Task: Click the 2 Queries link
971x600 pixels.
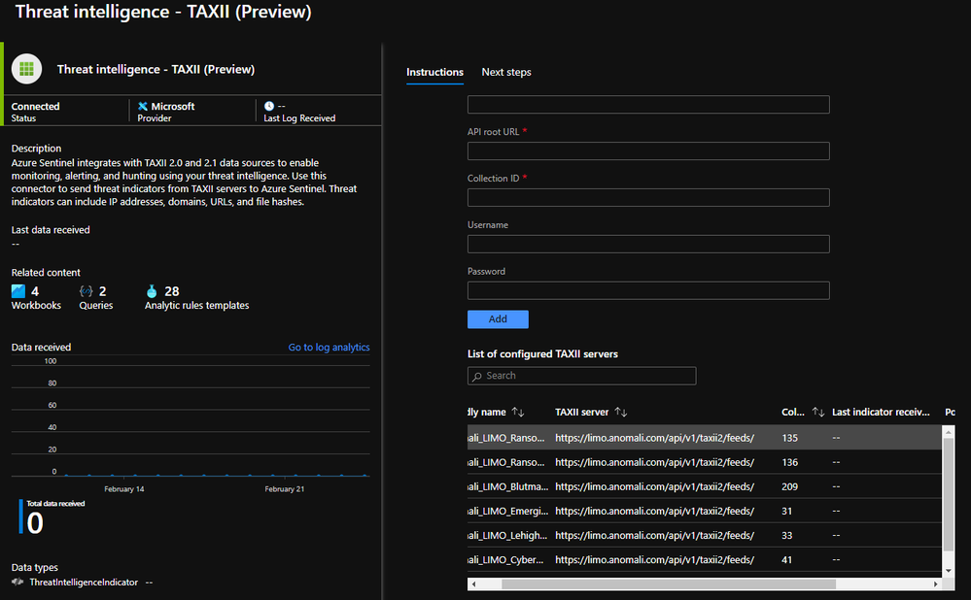Action: point(96,297)
